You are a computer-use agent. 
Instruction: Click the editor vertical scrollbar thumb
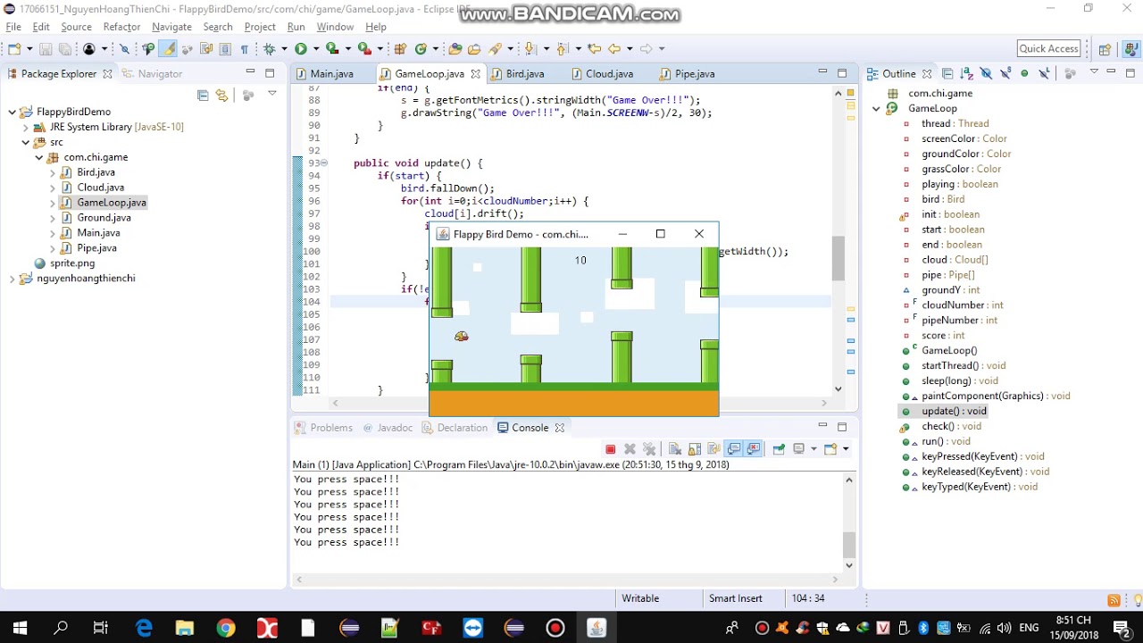click(838, 259)
